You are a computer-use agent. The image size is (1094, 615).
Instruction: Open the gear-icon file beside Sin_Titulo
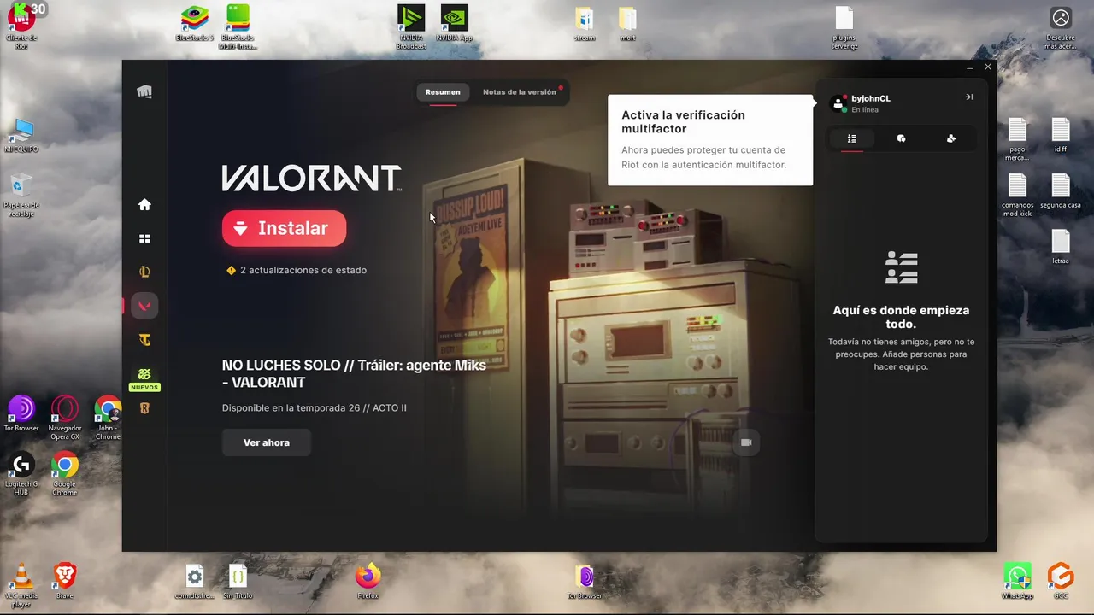[x=195, y=581]
